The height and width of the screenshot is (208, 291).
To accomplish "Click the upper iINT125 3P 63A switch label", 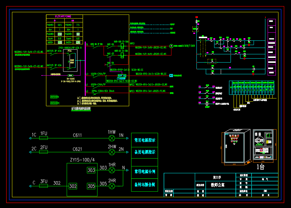I will 54,51.
